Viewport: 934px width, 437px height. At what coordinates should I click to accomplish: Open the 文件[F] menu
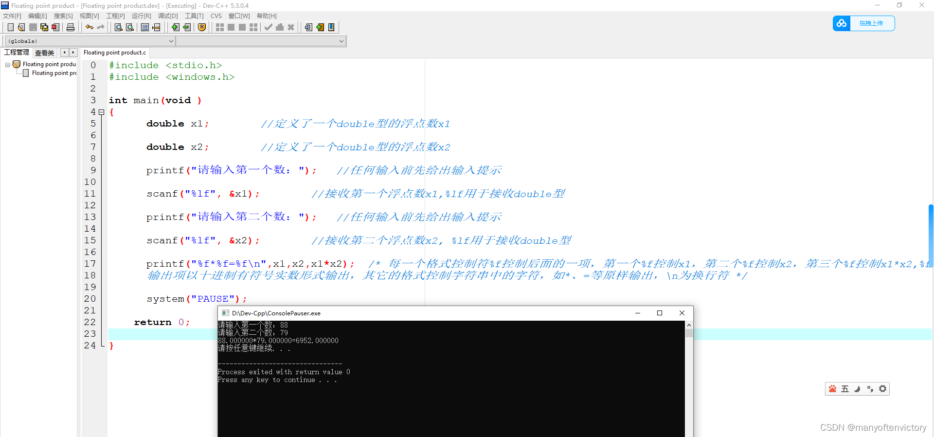pyautogui.click(x=12, y=16)
